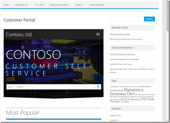Select the Azure tag
Image resolution: width=170 pixels, height=123 pixels.
point(122,86)
